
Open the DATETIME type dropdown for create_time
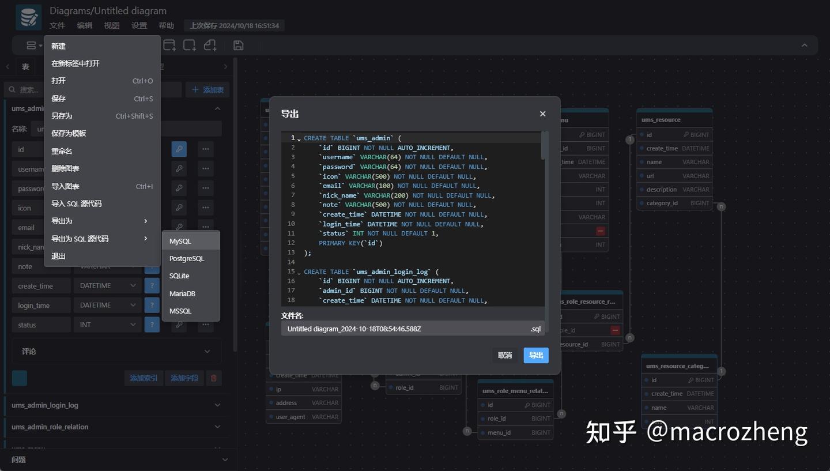click(x=108, y=285)
